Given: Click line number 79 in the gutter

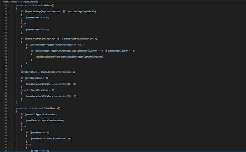Looking at the screenshot, I should pos(6,90).
